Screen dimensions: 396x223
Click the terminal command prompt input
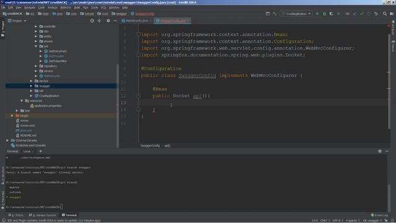[62, 207]
